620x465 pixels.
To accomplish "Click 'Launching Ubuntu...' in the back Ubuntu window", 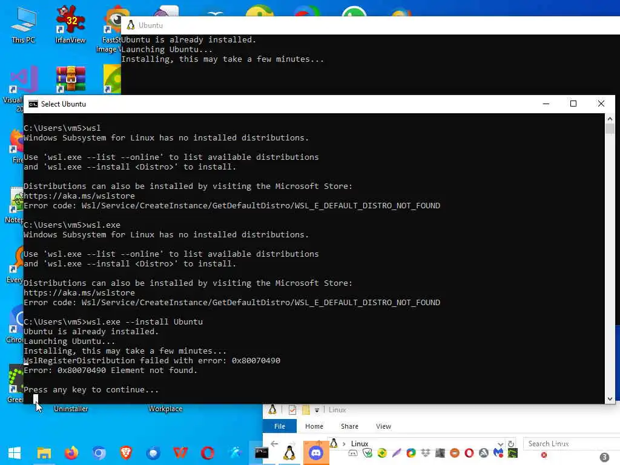I will [x=167, y=50].
